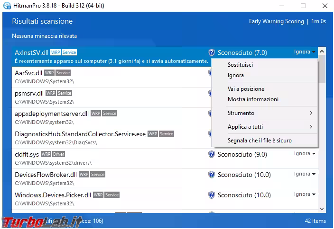
Task: Click the 1m 0s scan duration text
Action: (318, 21)
